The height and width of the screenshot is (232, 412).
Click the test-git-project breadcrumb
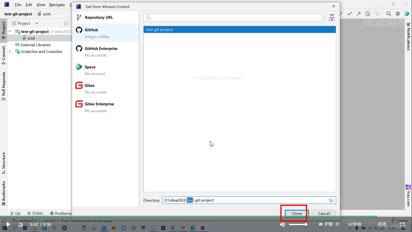click(18, 14)
